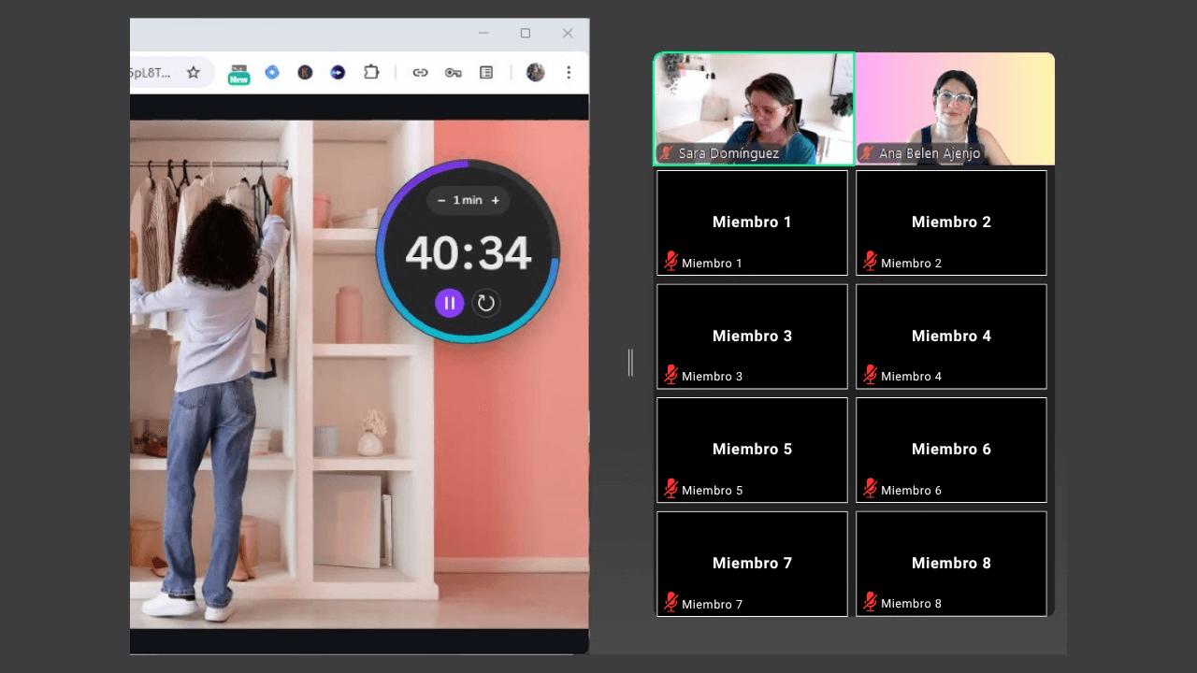
Task: Click the dark K extension icon
Action: 305,72
